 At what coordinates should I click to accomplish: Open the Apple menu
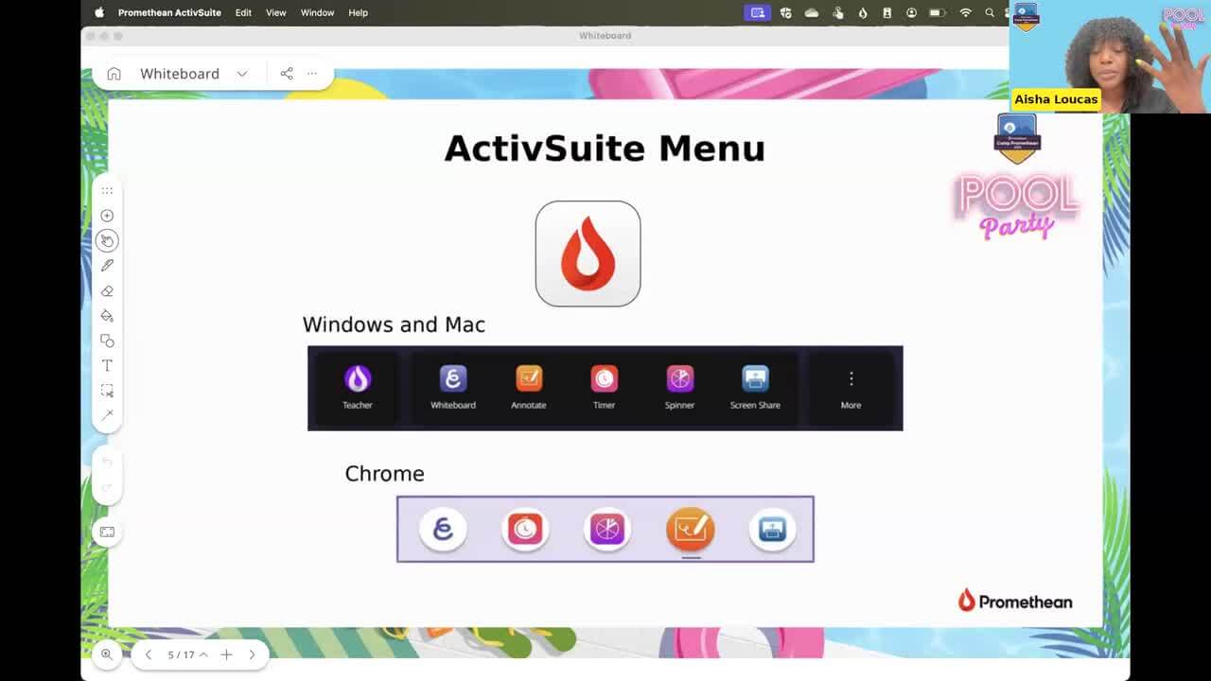coord(99,12)
